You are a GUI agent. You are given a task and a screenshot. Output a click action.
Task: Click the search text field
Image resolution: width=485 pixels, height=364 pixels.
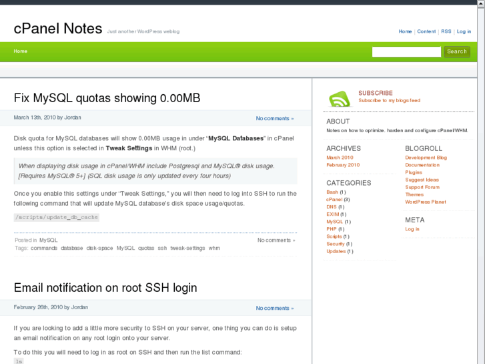406,51
